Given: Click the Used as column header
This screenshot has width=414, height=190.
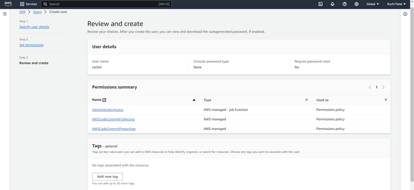Looking at the screenshot, I should pos(322,100).
